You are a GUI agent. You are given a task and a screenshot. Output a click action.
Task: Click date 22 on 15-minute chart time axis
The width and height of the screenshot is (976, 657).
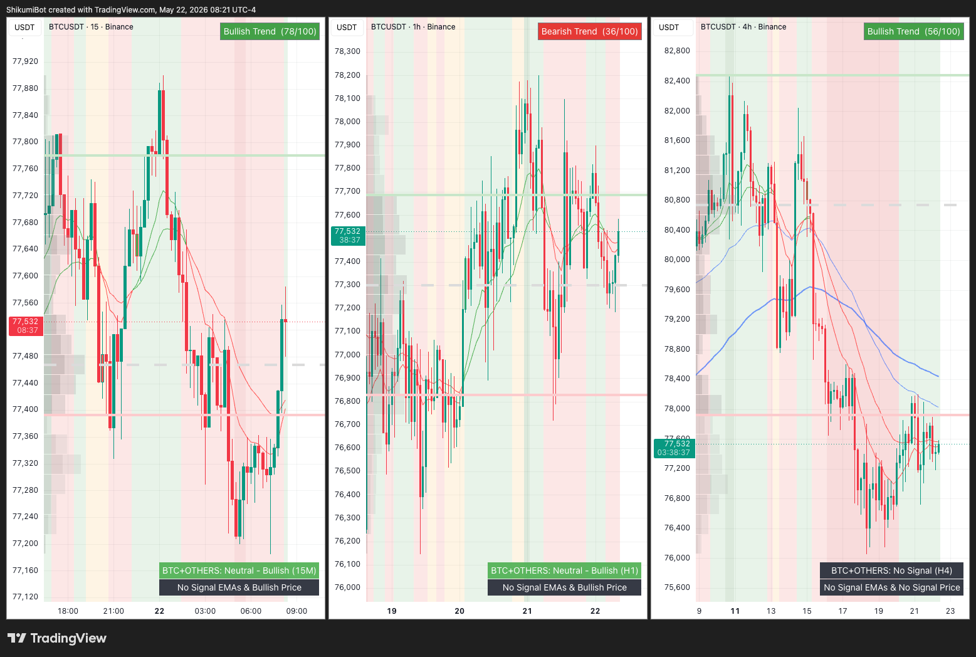[159, 611]
